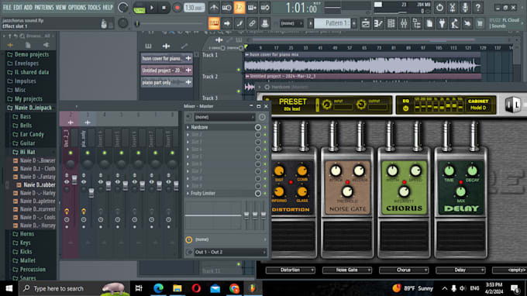Open the Mixer window icon

(x=404, y=23)
